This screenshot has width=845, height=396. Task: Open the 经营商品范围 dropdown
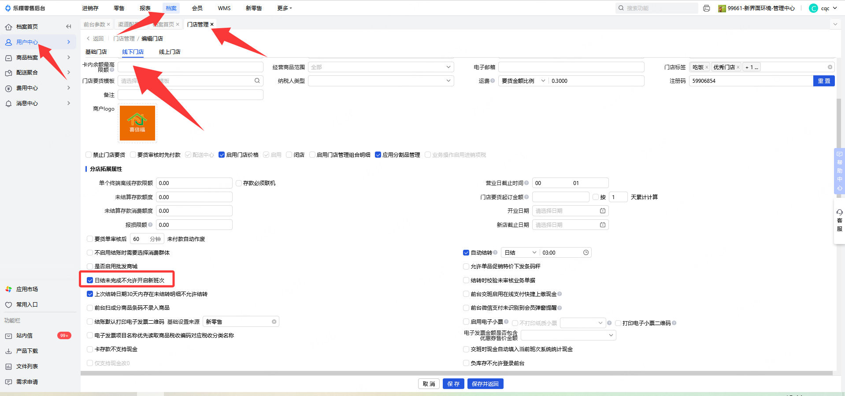pos(381,67)
